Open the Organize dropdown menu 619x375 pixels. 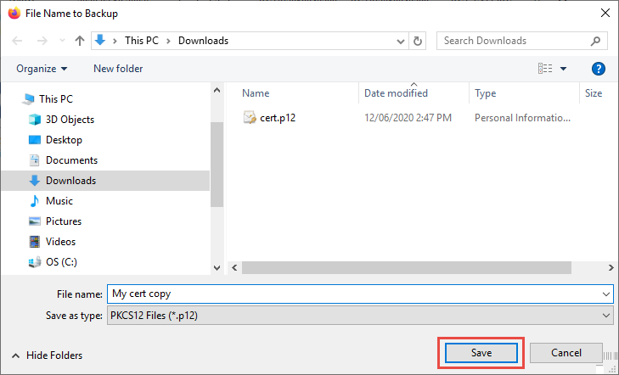41,69
